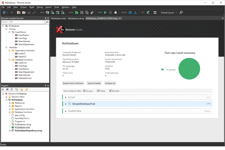Click Projects panel collapse tree icon
Viewport: 225px width, 150px height.
tap(16, 89)
